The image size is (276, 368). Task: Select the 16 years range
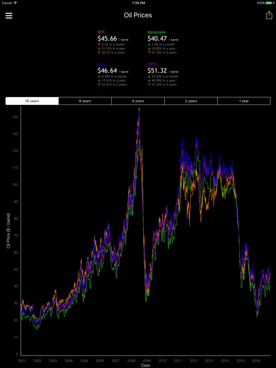coord(32,101)
